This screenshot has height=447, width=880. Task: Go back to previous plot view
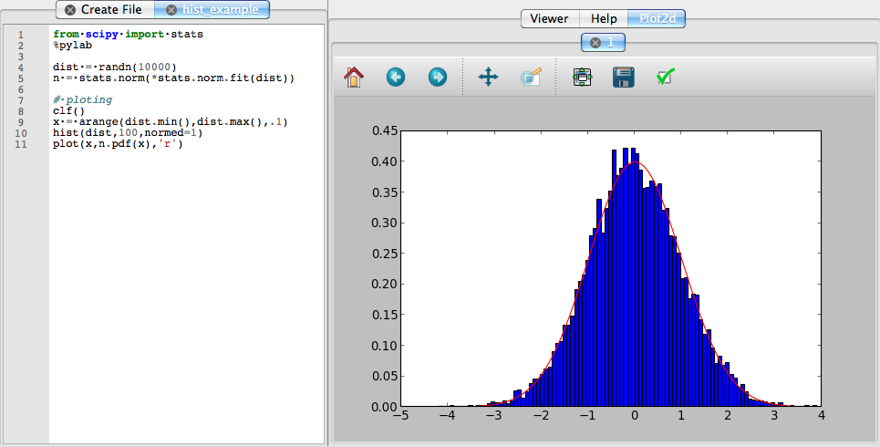click(x=396, y=77)
